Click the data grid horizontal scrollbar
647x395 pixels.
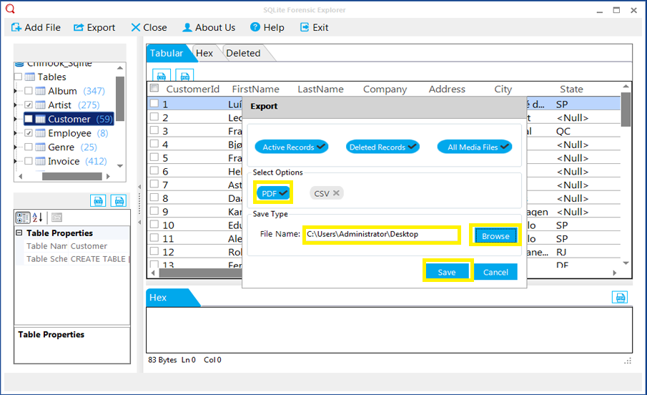click(201, 273)
